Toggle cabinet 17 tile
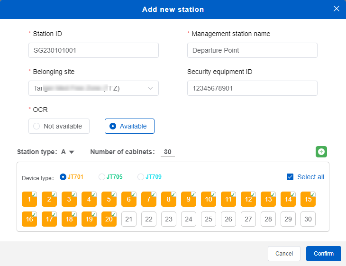This screenshot has width=346, height=266. (x=49, y=219)
